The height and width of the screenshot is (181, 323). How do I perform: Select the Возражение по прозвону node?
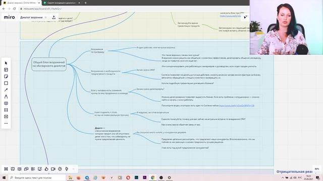coord(97,51)
